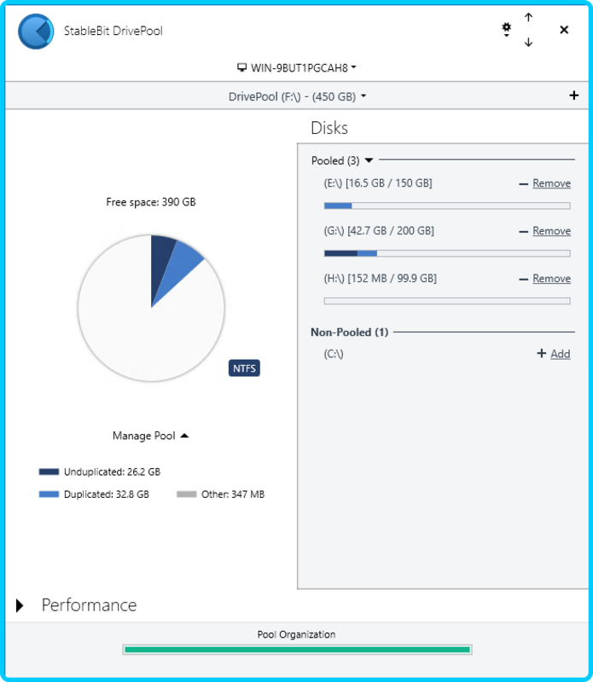Open the Manage Pool menu
This screenshot has height=682, width=593.
click(x=150, y=436)
